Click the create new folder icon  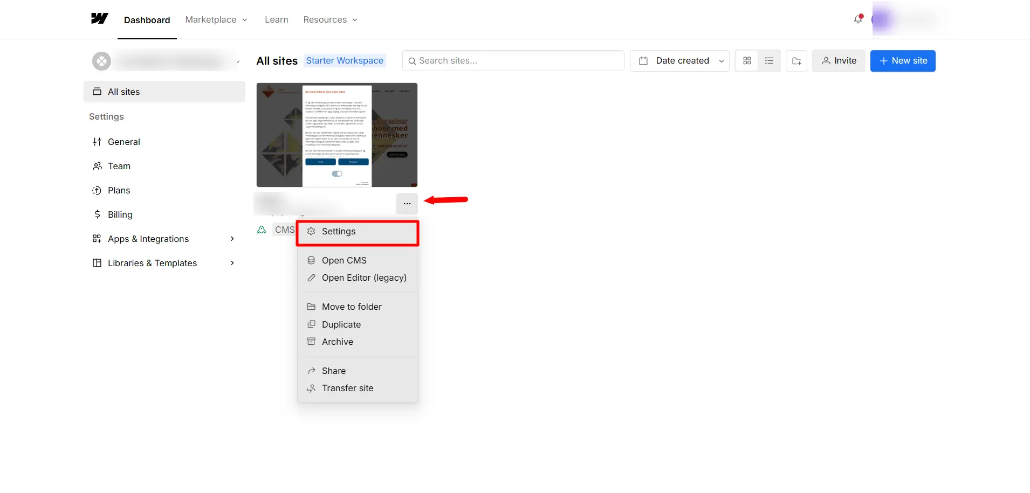point(796,61)
